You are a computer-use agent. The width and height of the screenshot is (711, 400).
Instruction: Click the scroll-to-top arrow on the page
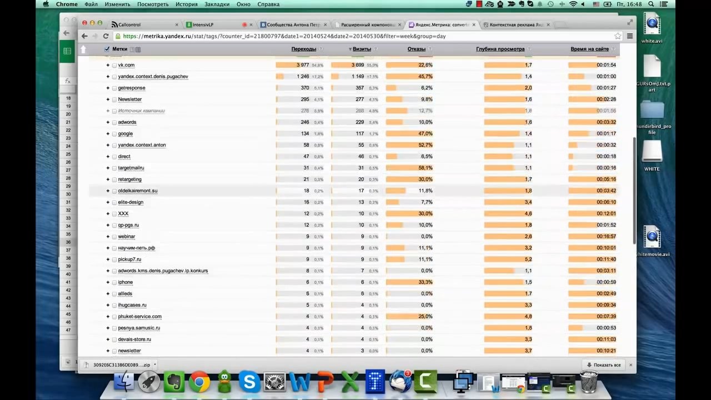(83, 49)
